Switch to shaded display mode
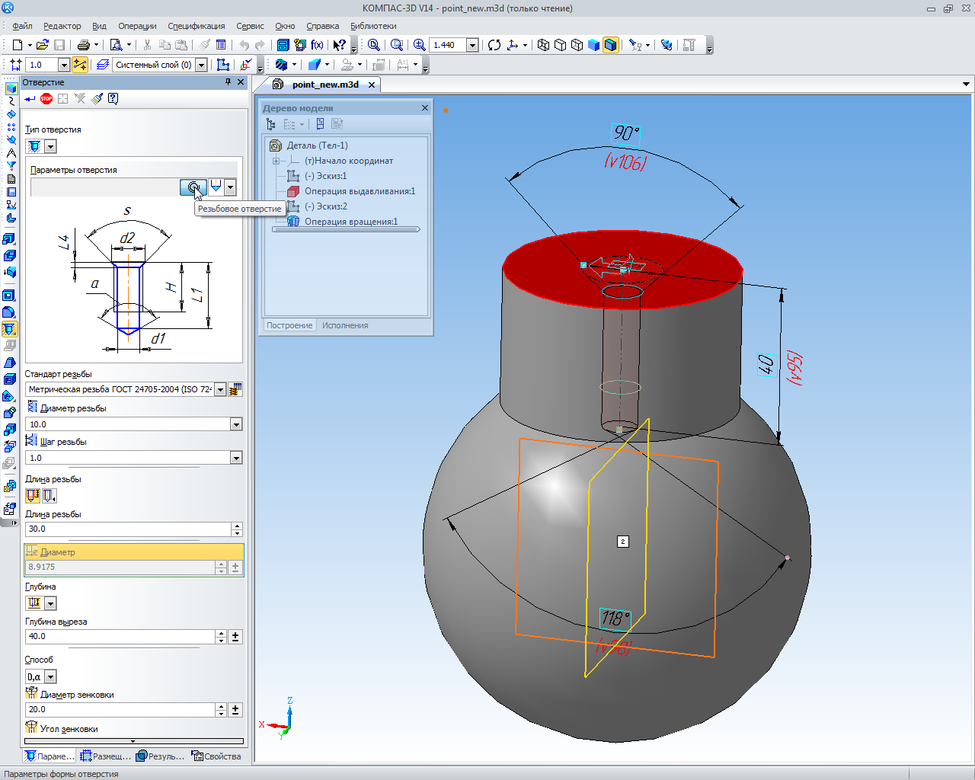 (593, 45)
